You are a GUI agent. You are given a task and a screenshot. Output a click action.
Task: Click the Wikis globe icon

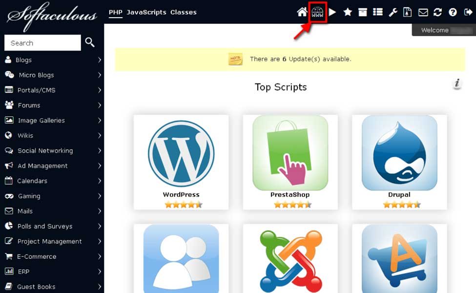tap(8, 135)
